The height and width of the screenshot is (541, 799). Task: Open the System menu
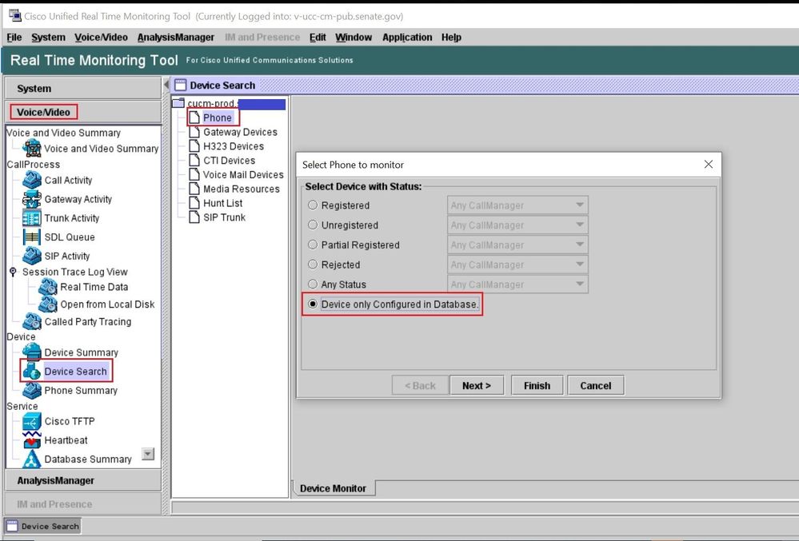(49, 37)
